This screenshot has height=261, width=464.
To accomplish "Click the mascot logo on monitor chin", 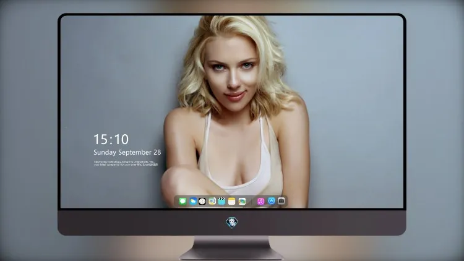I will pos(232,222).
